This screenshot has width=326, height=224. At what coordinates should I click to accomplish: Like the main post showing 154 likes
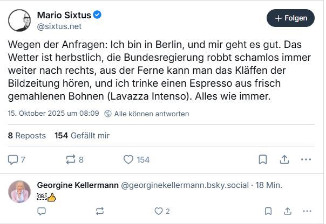128,159
